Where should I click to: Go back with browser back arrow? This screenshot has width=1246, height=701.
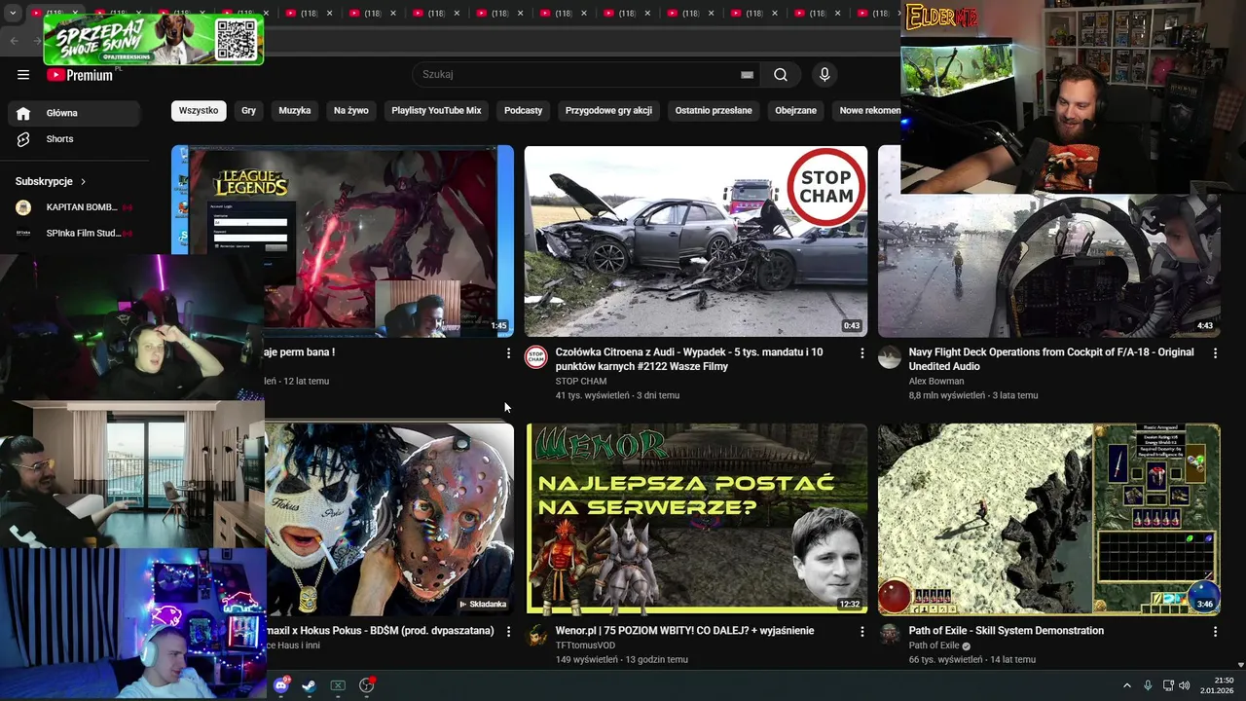click(14, 40)
